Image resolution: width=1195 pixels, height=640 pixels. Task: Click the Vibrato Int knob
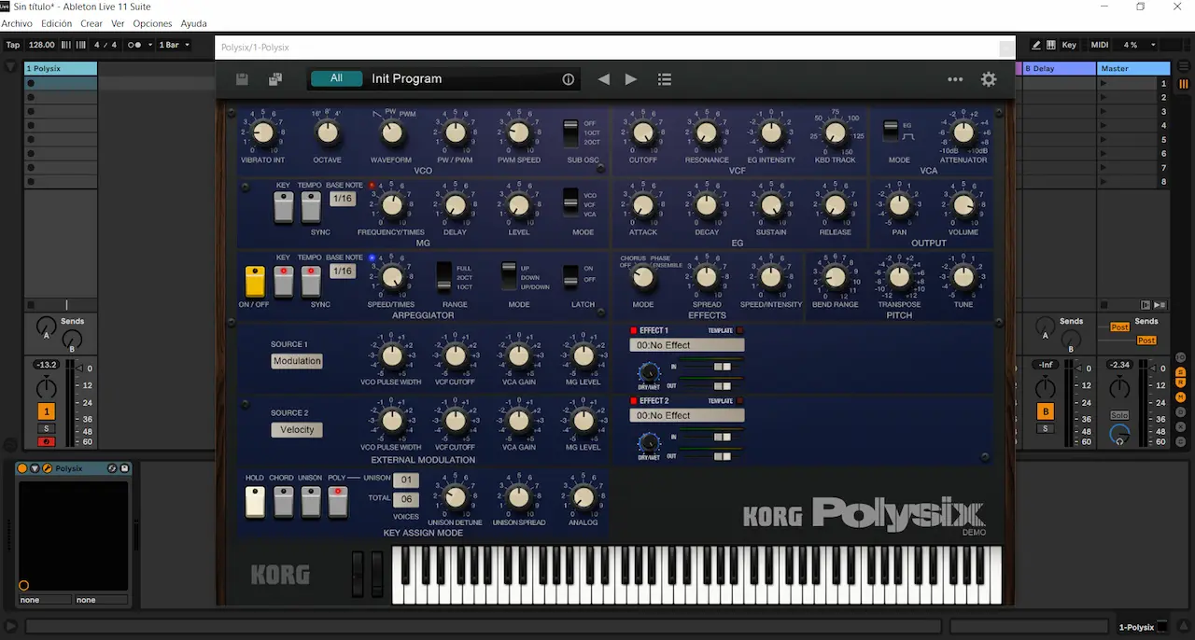262,132
